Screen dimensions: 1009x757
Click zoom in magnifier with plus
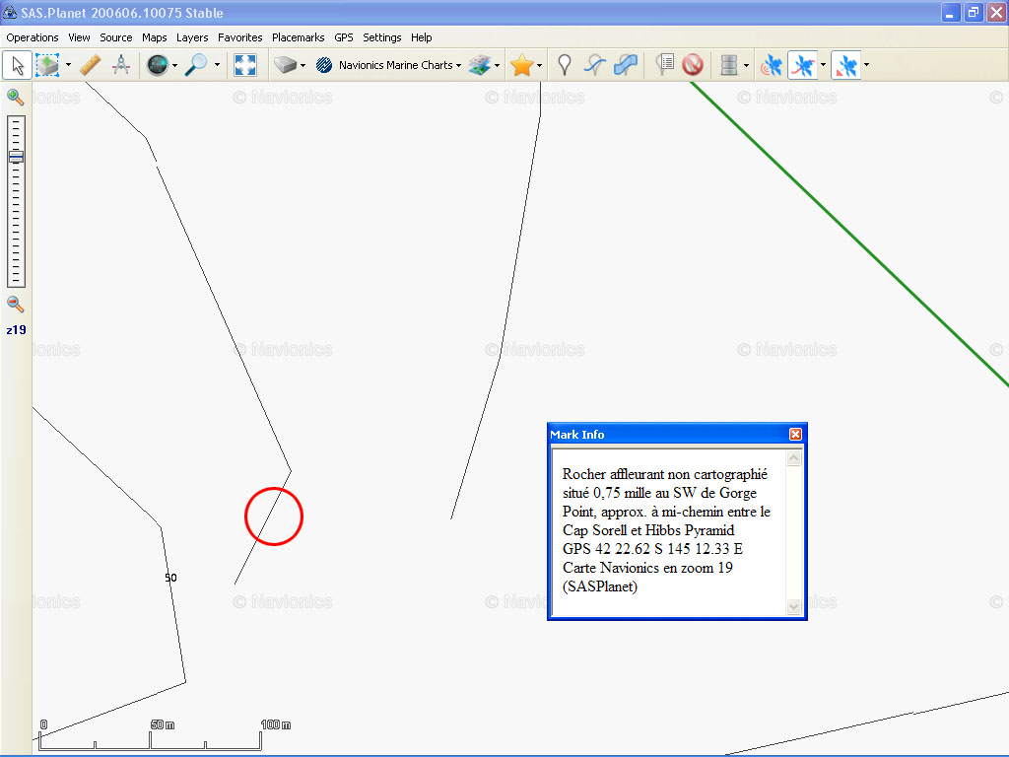click(16, 98)
